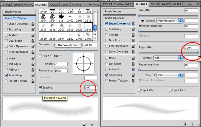This screenshot has height=127, width=201.
Task: Switch to the COLOR tab in left panel
Action: [x=55, y=5]
